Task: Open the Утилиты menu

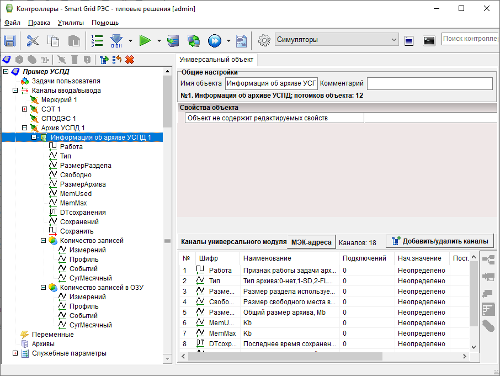Action: 71,23
